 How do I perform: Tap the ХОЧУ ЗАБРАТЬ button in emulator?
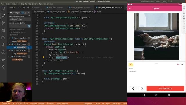pos(165,88)
